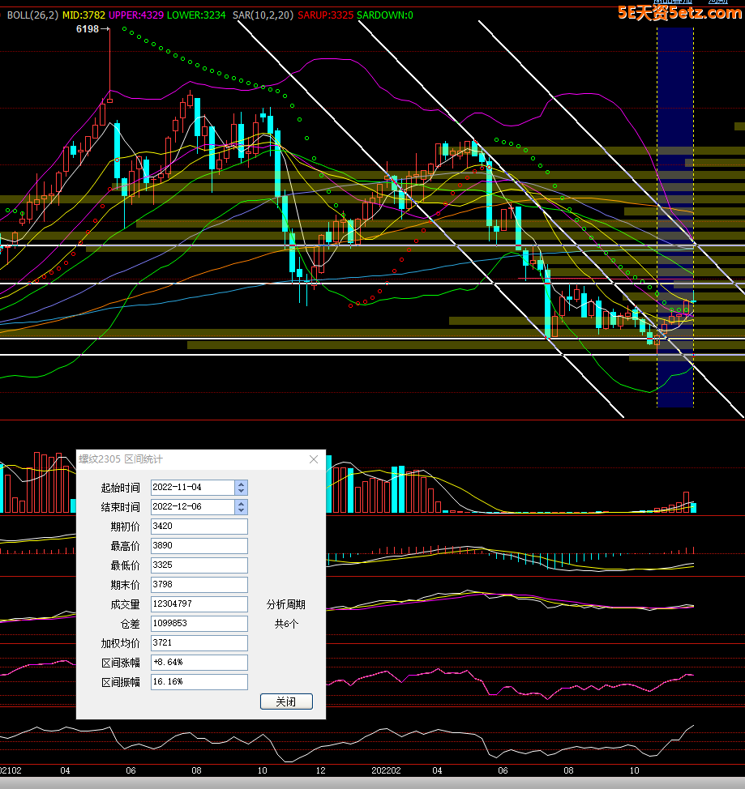Screen dimensions: 745x789
Task: Click the 区间振幅 label
Action: (120, 682)
